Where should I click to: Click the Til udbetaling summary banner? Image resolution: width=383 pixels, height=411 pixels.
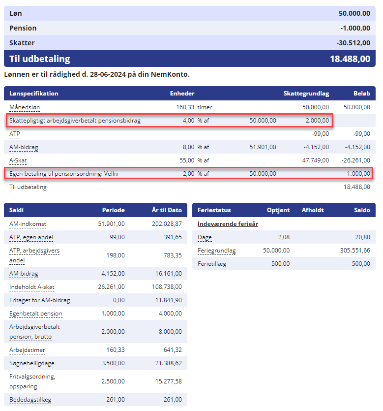[190, 59]
